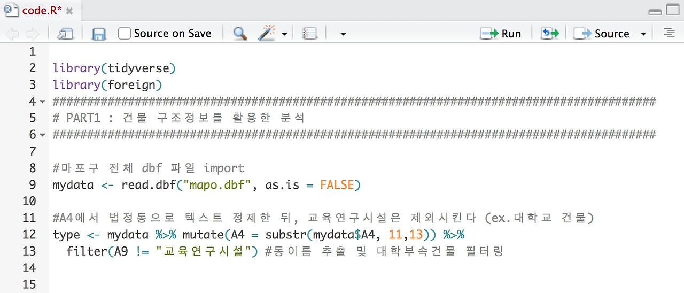Switch to the code.R tab
The height and width of the screenshot is (293, 684).
click(x=42, y=11)
